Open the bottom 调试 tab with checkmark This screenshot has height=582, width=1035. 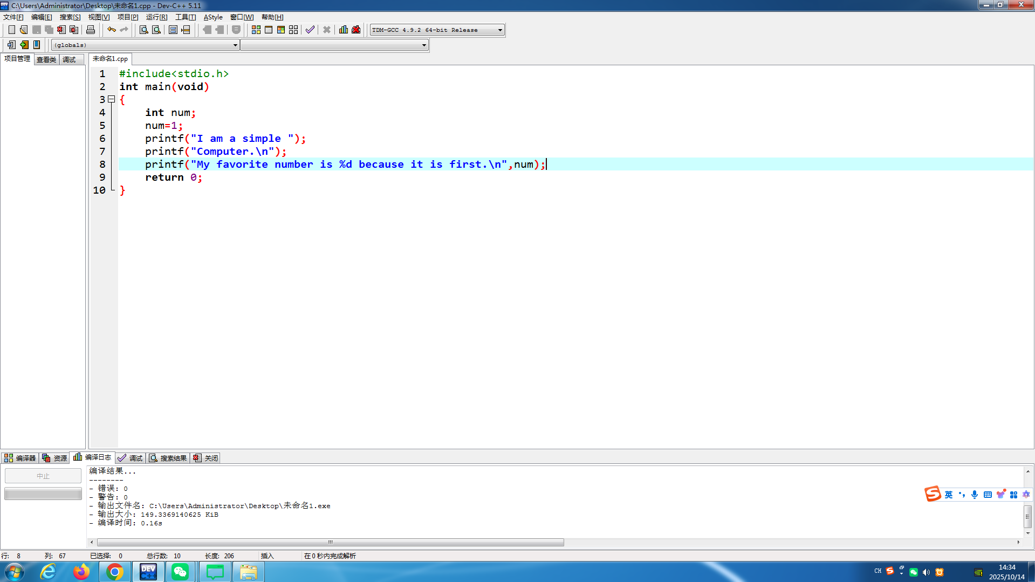pyautogui.click(x=130, y=458)
